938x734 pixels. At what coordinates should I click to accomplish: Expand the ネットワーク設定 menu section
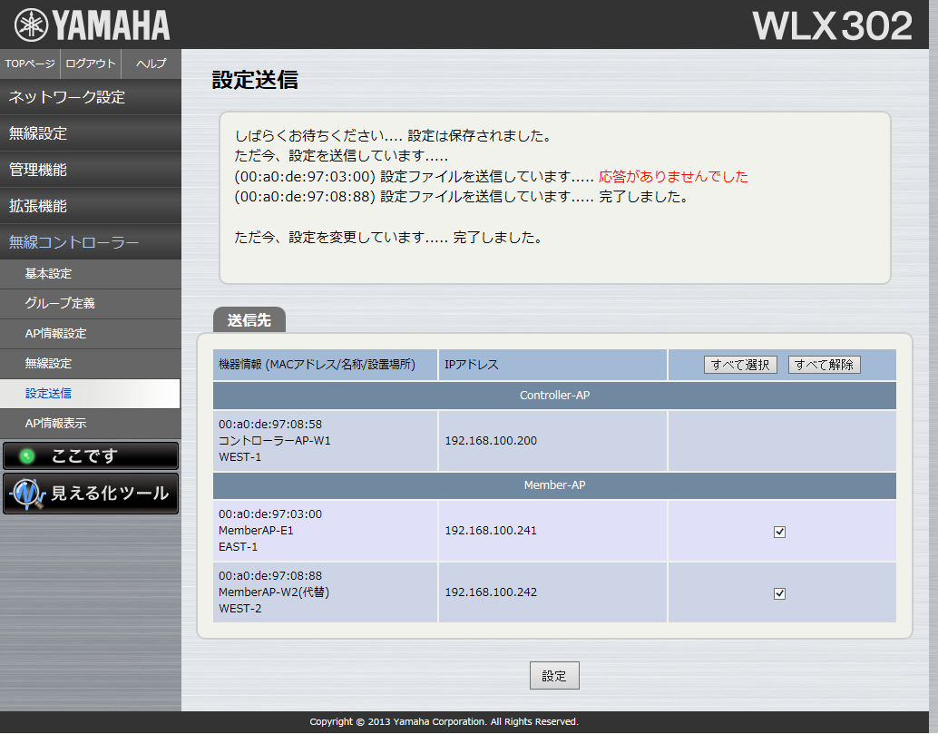pos(91,97)
